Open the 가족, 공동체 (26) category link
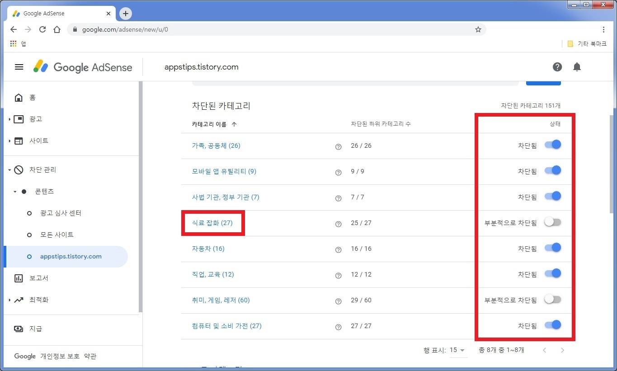The image size is (617, 371). click(x=216, y=146)
